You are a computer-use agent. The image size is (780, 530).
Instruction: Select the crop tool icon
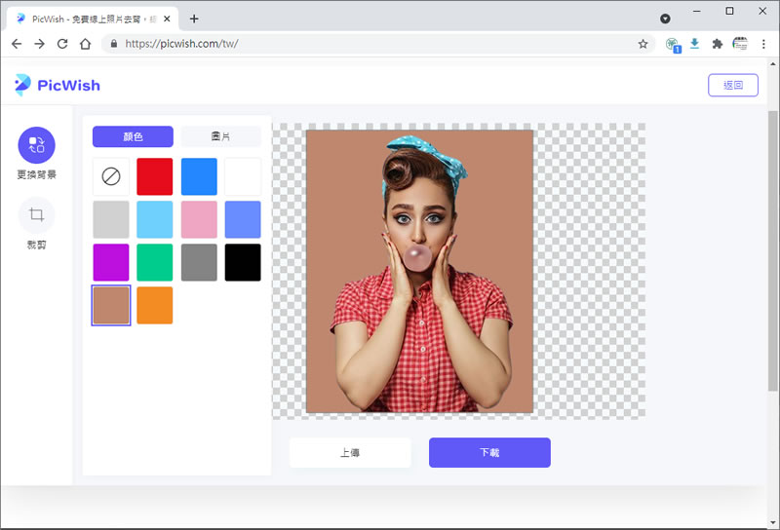coord(36,215)
